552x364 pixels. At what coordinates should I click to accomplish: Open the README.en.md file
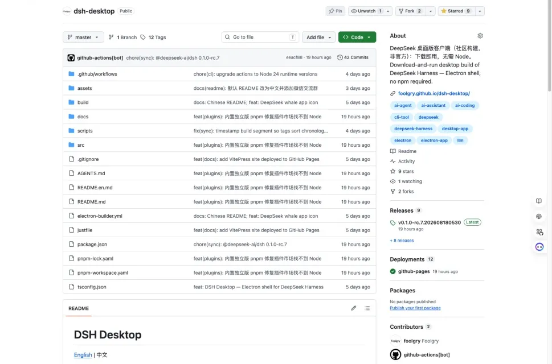point(95,187)
